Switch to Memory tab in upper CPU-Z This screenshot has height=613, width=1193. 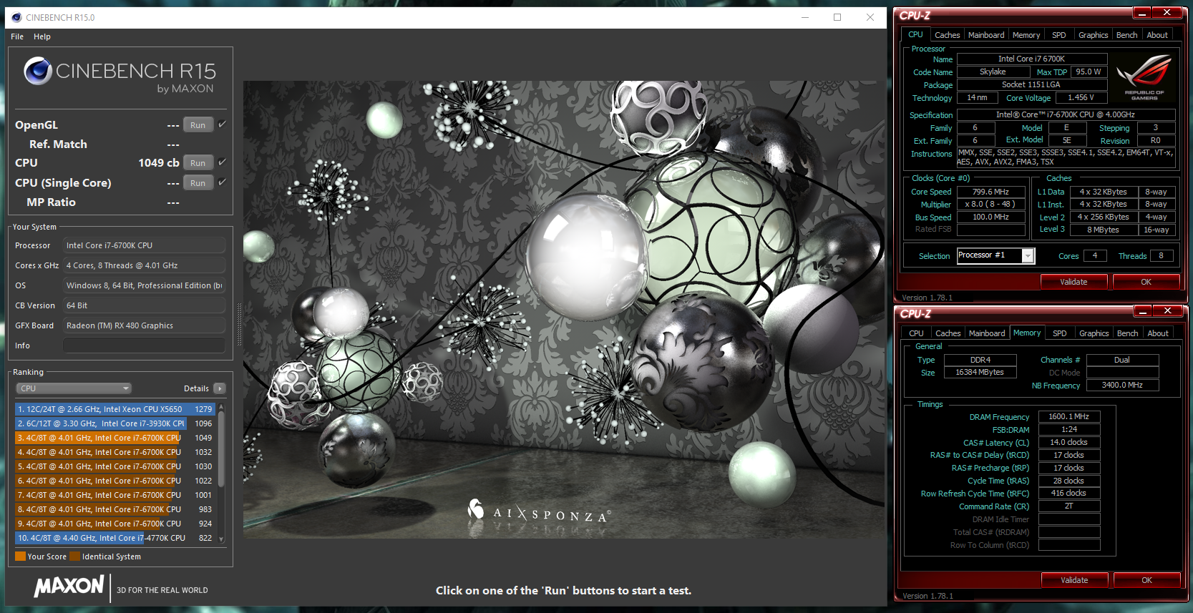1026,35
